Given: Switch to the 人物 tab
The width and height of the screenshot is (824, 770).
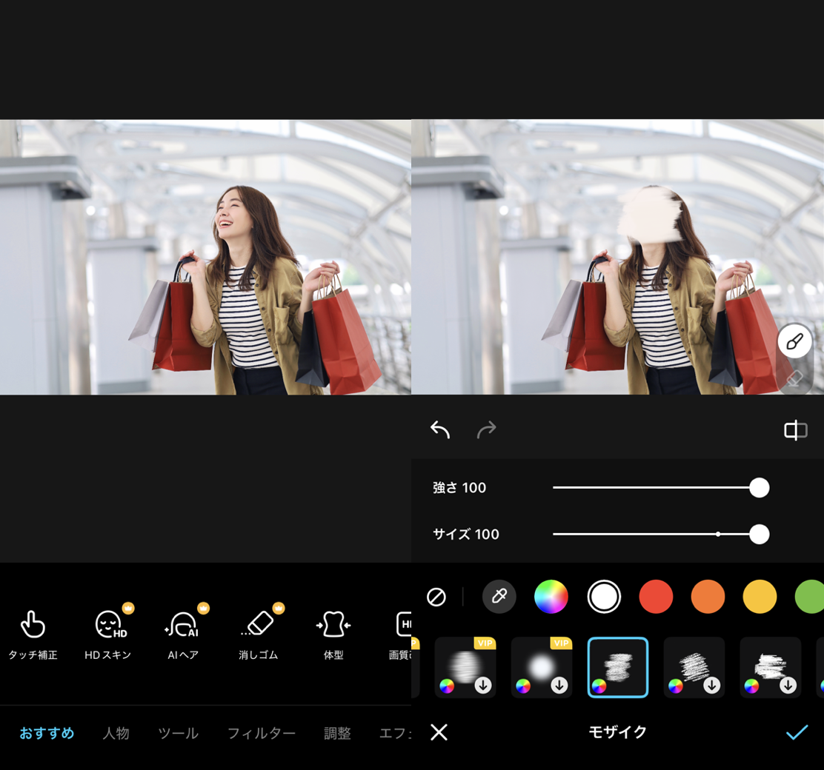Looking at the screenshot, I should [116, 733].
